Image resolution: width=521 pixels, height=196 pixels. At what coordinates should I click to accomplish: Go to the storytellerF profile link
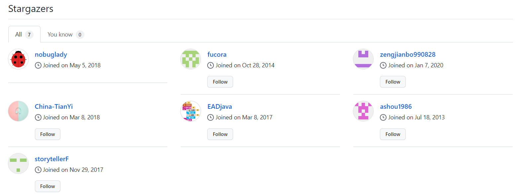pyautogui.click(x=52, y=159)
